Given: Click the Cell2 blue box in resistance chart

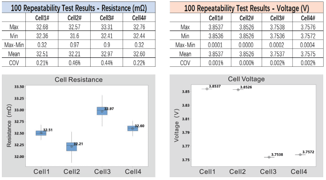Looking at the screenshot, I should 71,147.
